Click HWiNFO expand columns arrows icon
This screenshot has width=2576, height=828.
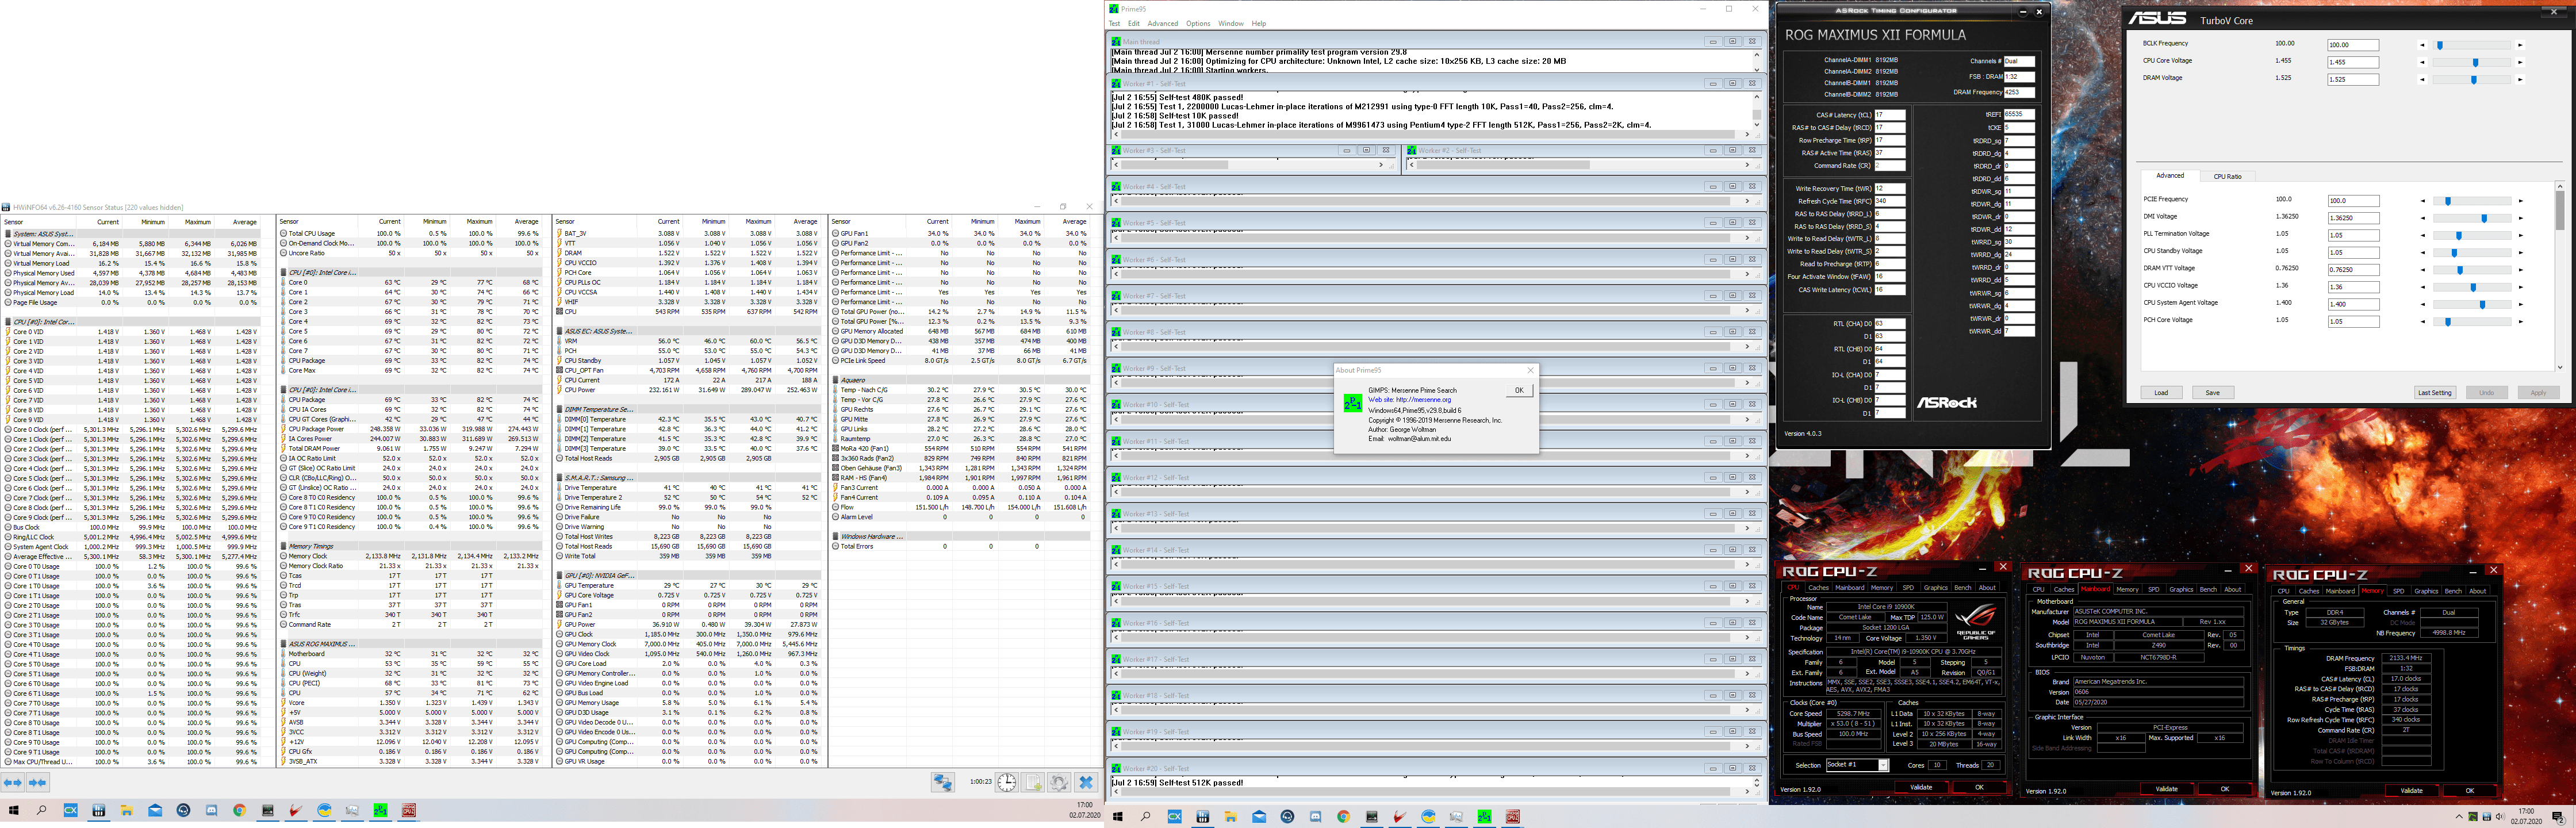click(13, 783)
